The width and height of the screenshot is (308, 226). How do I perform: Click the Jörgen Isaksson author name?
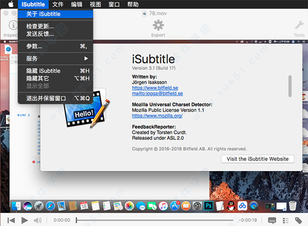pyautogui.click(x=149, y=82)
